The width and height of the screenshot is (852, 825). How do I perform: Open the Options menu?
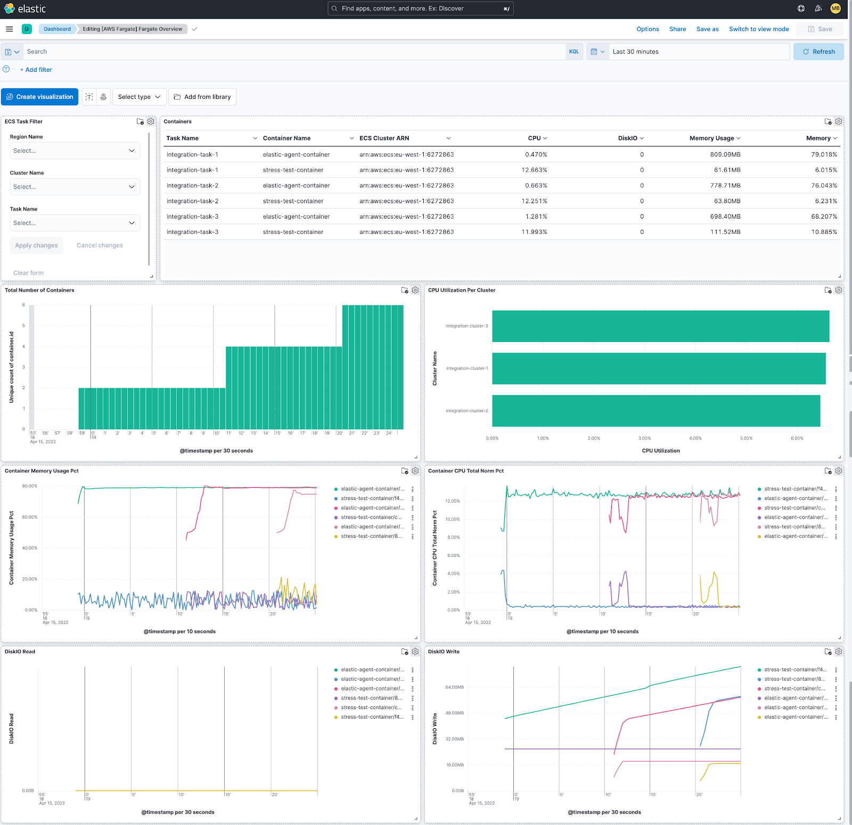pyautogui.click(x=648, y=29)
